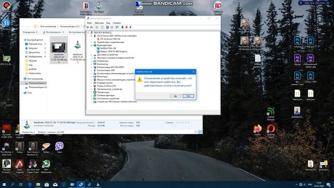This screenshot has height=188, width=334.
Task: Click Этот компьютер in Explorer address bar
Action: coord(48,27)
